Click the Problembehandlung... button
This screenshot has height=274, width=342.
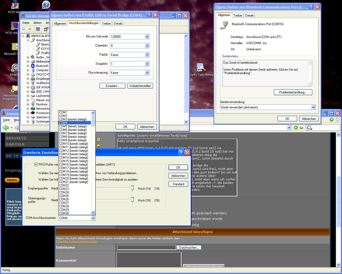tap(293, 92)
